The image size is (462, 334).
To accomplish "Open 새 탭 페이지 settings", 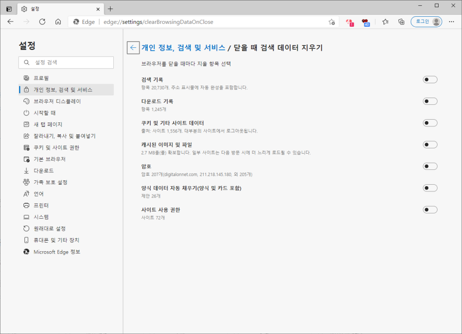I will point(66,124).
